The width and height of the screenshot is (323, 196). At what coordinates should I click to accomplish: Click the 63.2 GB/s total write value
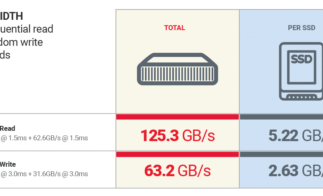click(x=178, y=171)
